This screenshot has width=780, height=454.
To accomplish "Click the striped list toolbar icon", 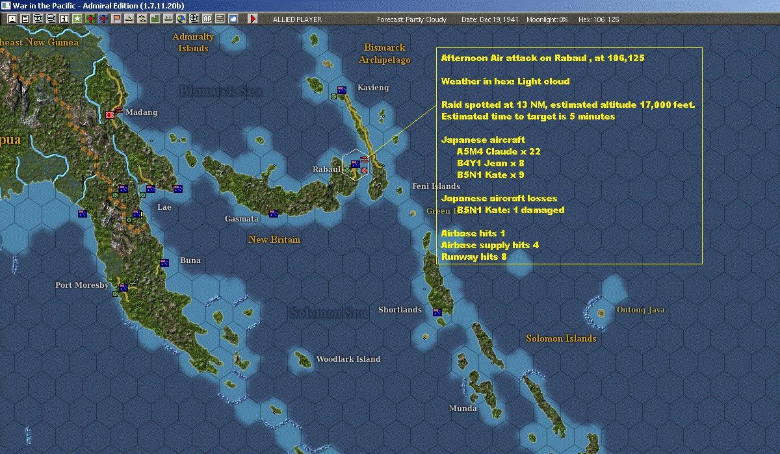I will (220, 19).
